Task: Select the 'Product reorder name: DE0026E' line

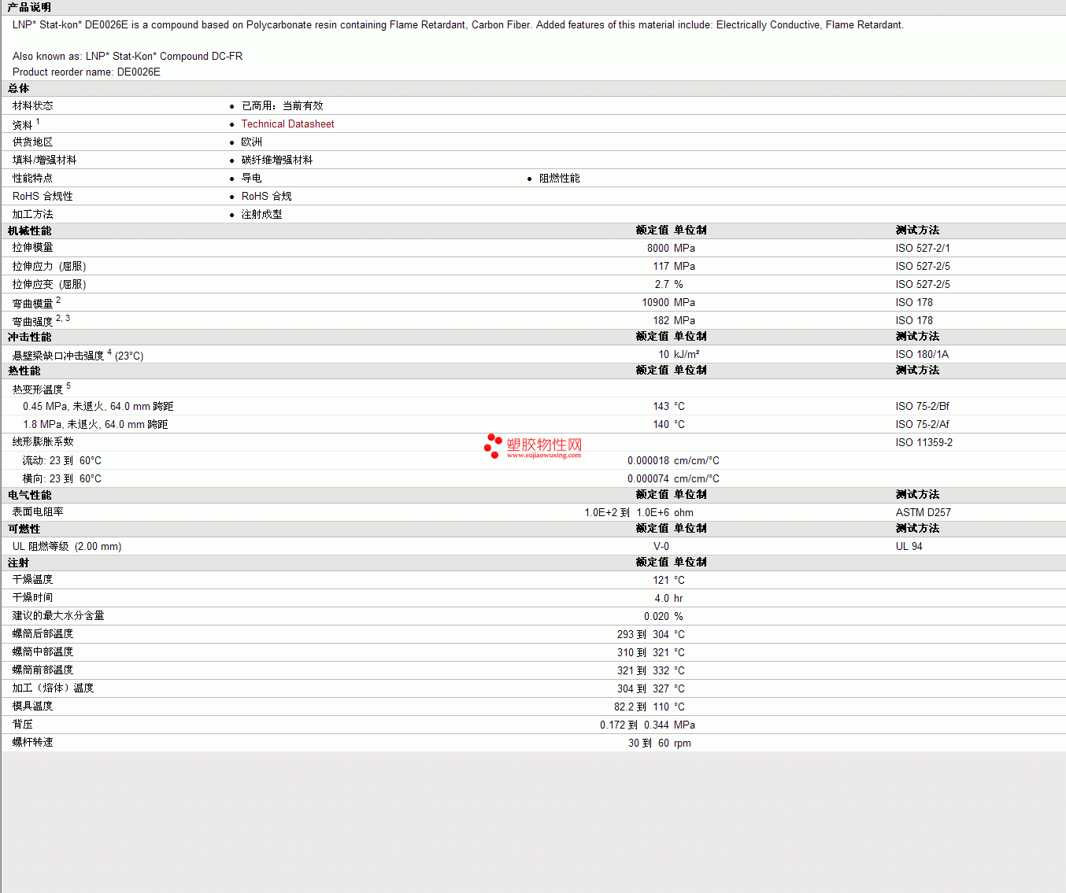Action: (87, 72)
